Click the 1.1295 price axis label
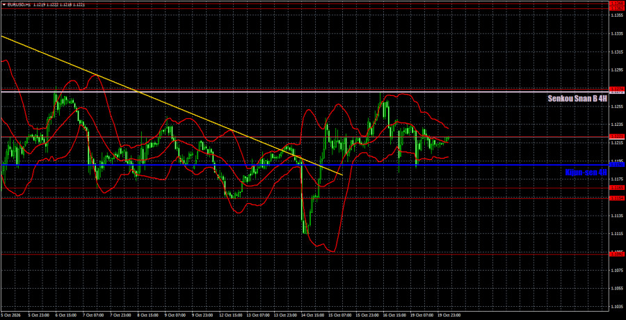The height and width of the screenshot is (320, 626). click(x=616, y=70)
